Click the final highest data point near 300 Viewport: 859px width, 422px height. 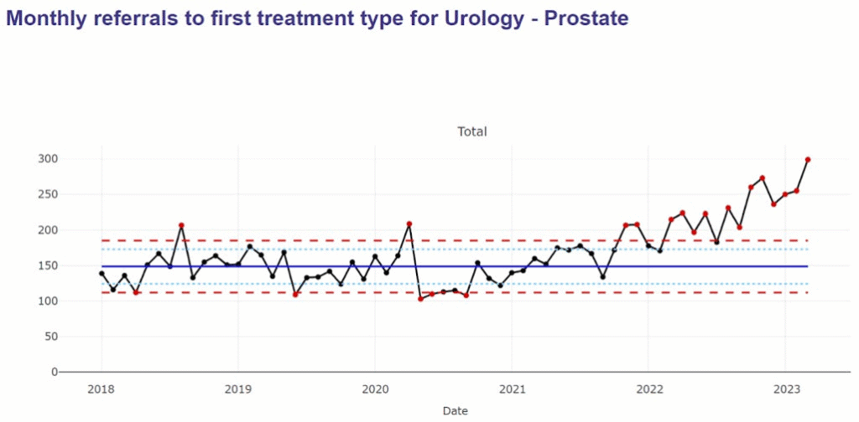(808, 159)
